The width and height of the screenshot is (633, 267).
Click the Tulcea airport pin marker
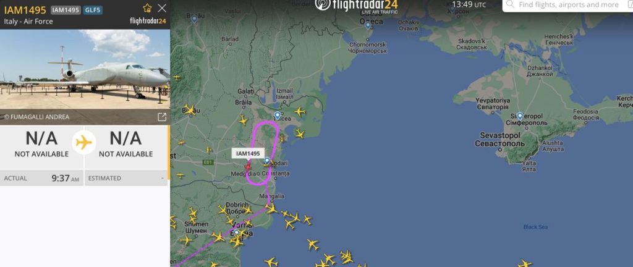(x=278, y=116)
